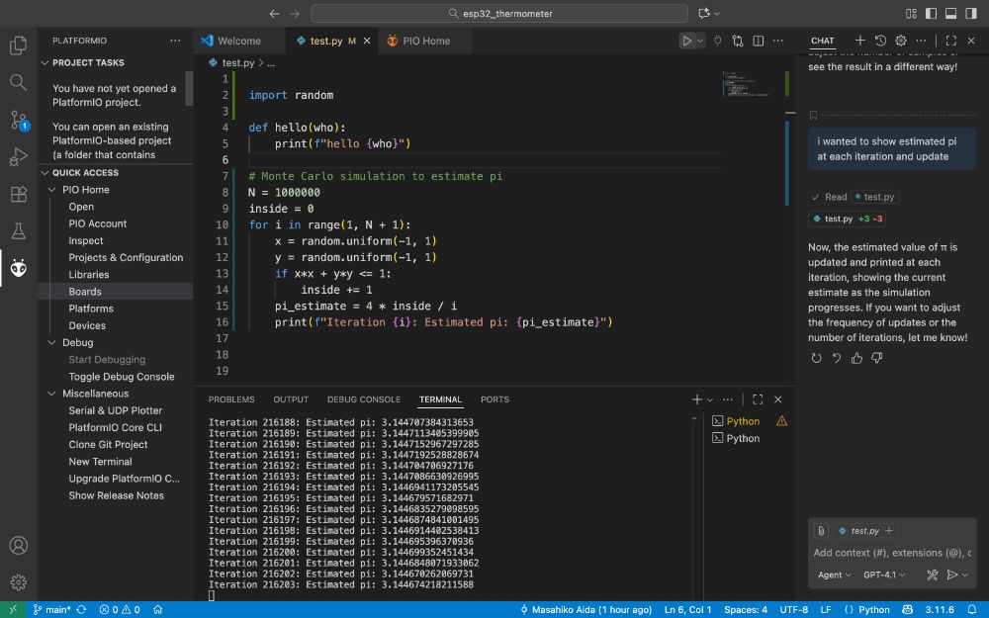Open the Extensions view icon
The image size is (989, 618).
(x=18, y=194)
